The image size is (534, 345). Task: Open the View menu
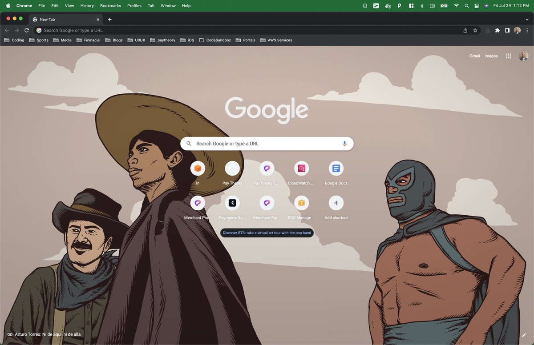pos(69,6)
